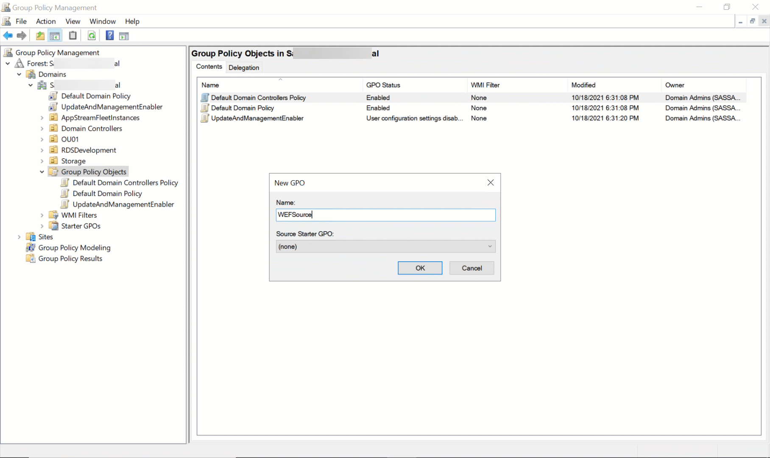Click the UpdateAndManagementEnabler list row icon
The image size is (770, 458).
click(x=205, y=118)
